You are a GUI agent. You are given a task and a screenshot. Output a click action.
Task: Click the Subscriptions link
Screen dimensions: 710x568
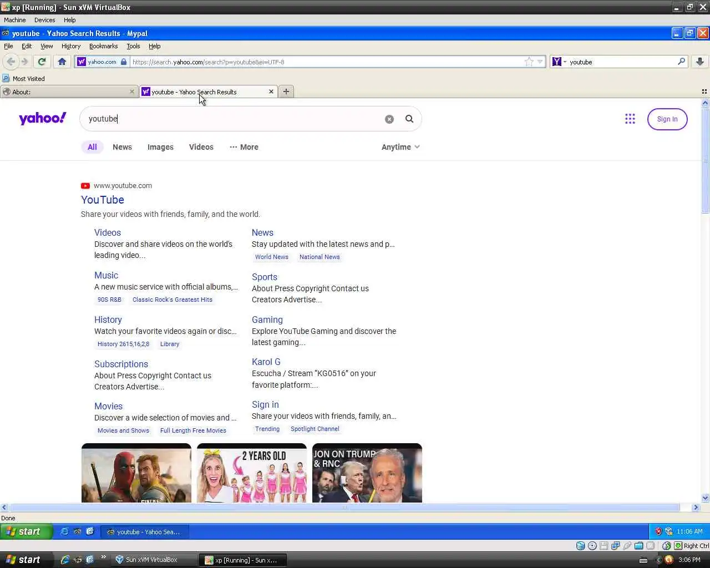tap(121, 364)
